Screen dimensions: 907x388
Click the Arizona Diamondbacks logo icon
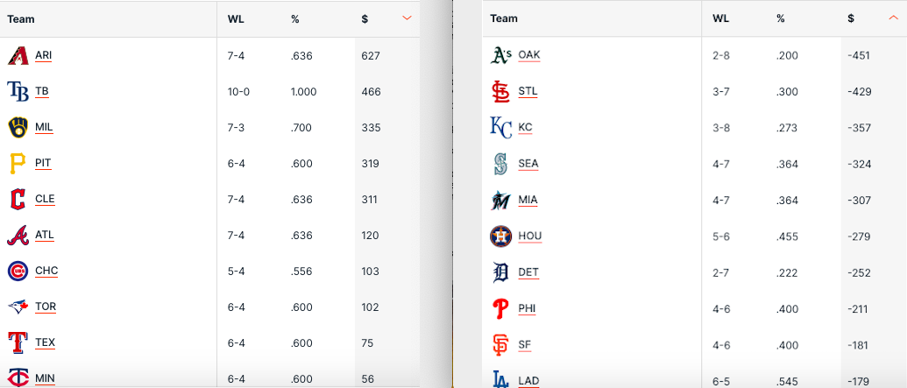18,55
